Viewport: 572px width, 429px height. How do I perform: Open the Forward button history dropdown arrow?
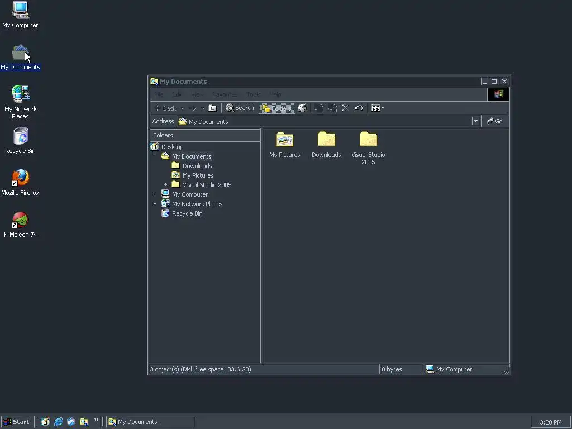coord(203,108)
